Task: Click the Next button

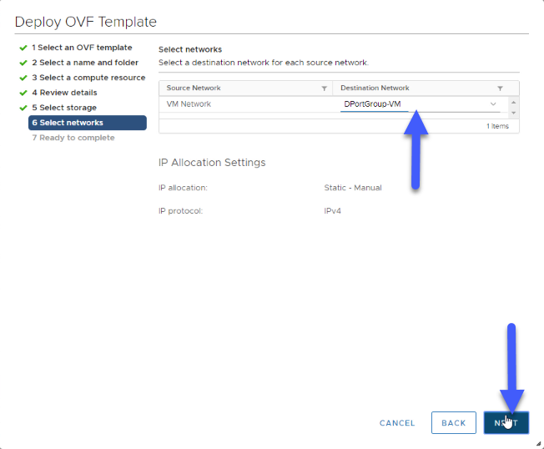Action: pyautogui.click(x=506, y=422)
